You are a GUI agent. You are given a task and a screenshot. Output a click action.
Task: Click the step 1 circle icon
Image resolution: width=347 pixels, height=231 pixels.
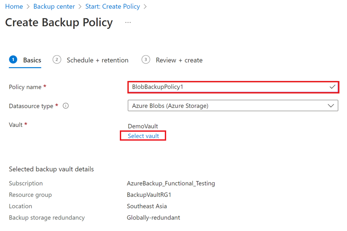click(x=13, y=60)
